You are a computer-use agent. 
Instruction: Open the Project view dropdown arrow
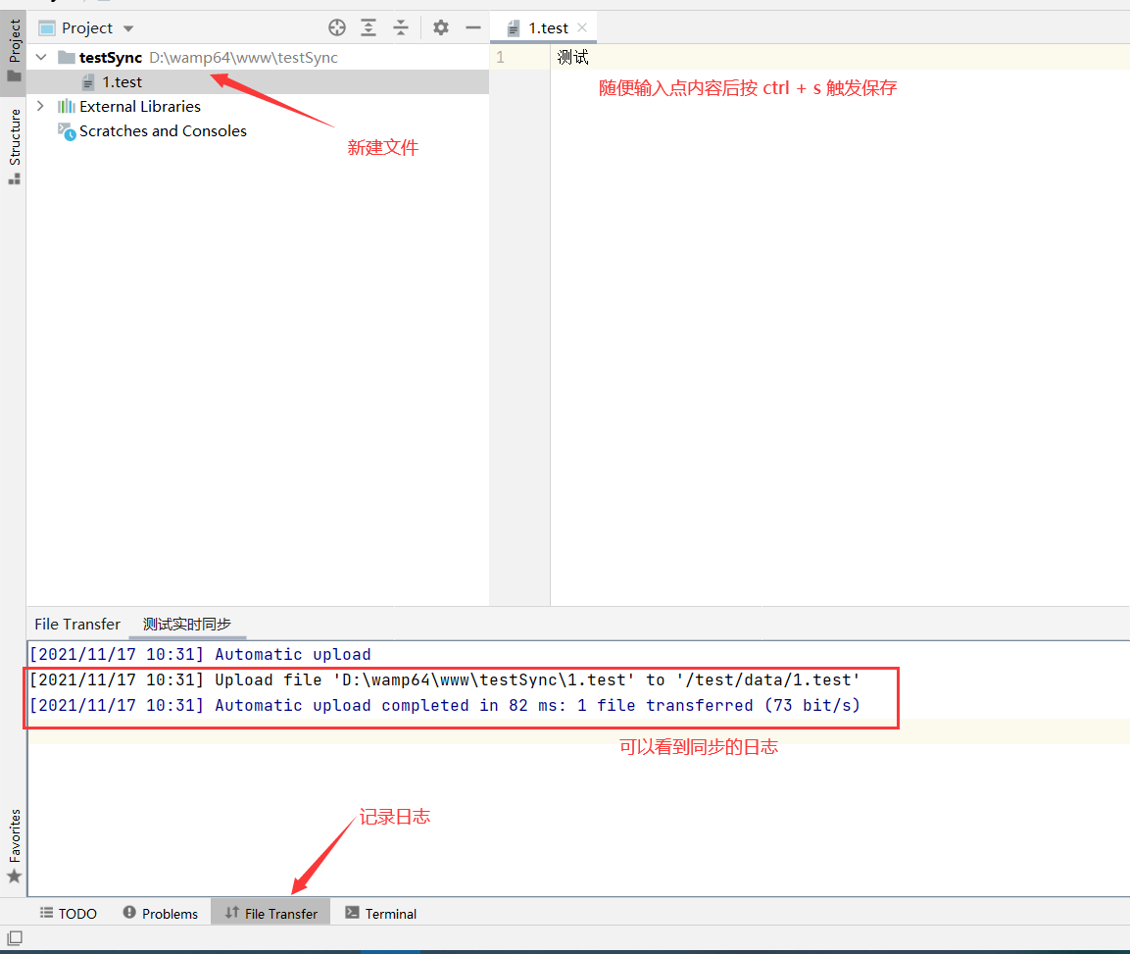pyautogui.click(x=128, y=28)
